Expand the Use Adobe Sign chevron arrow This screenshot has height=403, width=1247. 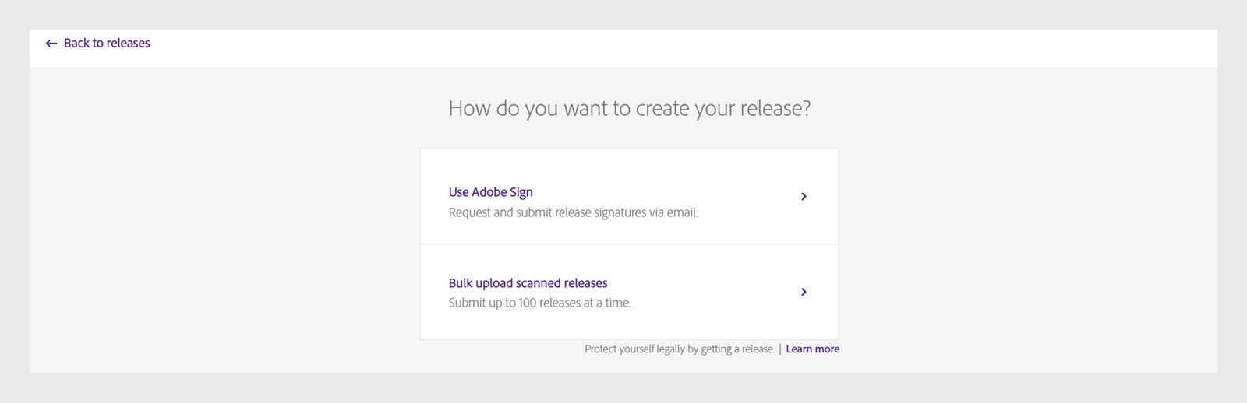point(804,197)
